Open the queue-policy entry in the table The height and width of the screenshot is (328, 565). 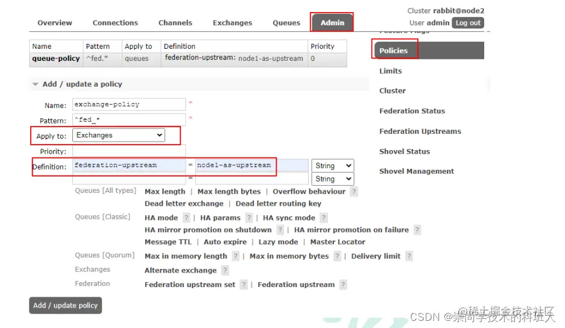pos(56,58)
